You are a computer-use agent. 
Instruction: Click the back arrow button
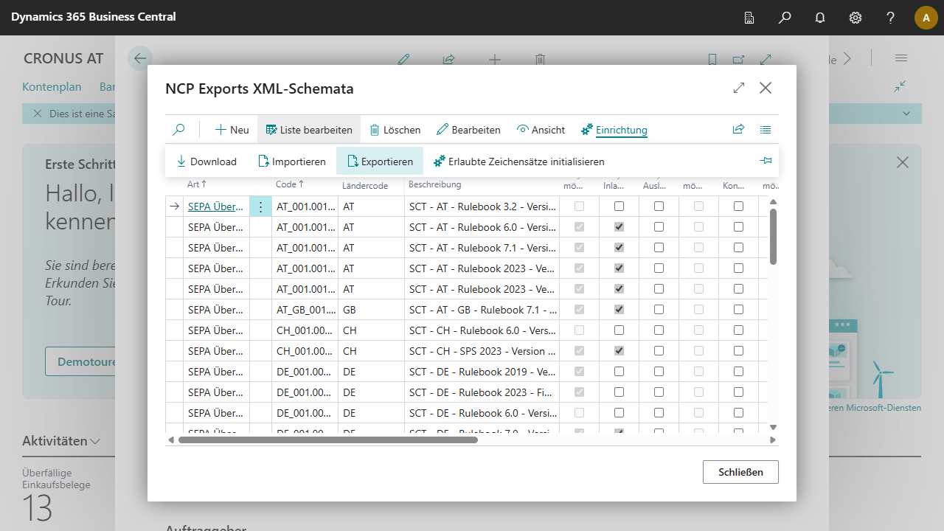click(140, 58)
